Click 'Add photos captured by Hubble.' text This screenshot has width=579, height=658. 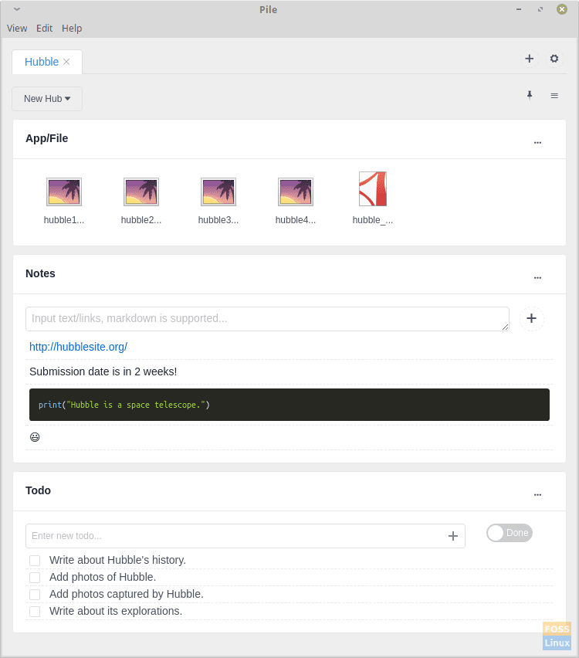127,594
